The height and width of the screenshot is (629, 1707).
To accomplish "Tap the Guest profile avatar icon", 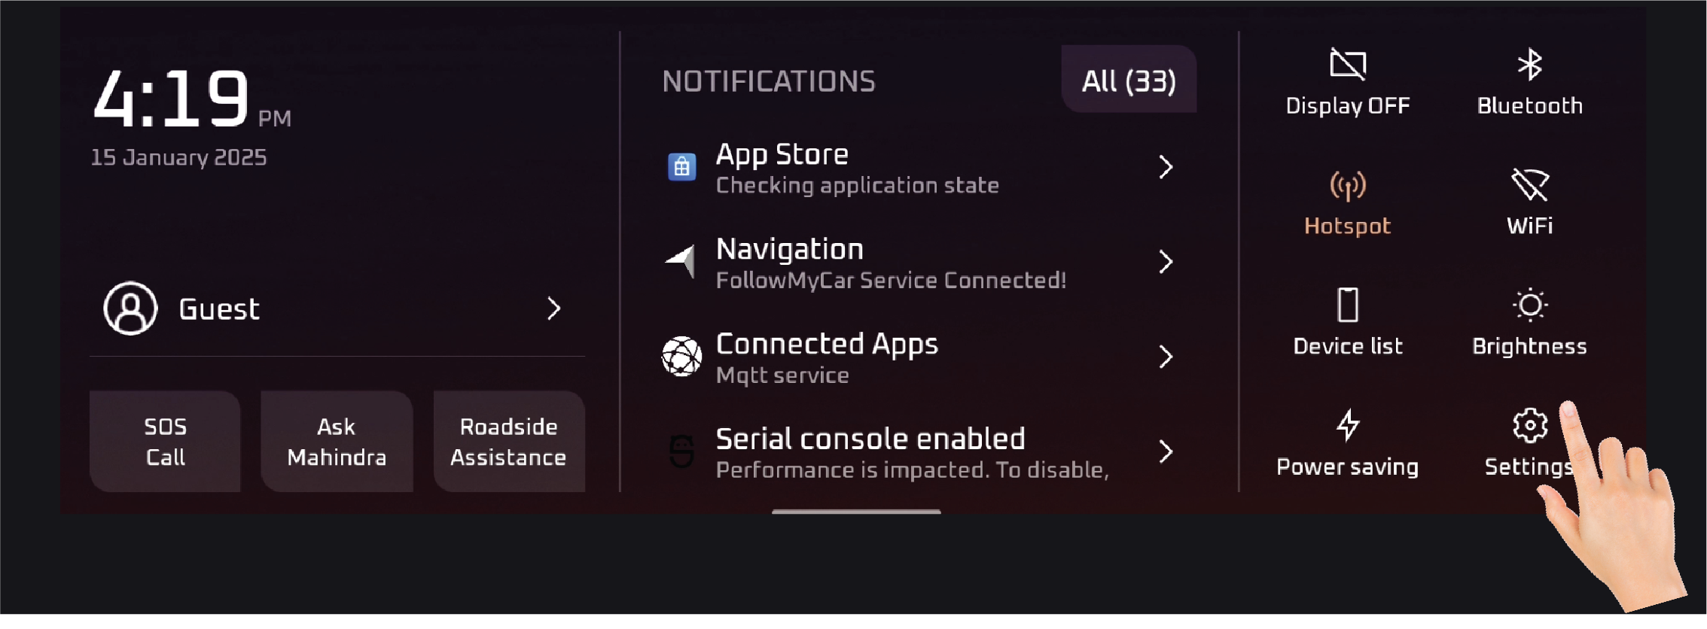I will [x=130, y=308].
